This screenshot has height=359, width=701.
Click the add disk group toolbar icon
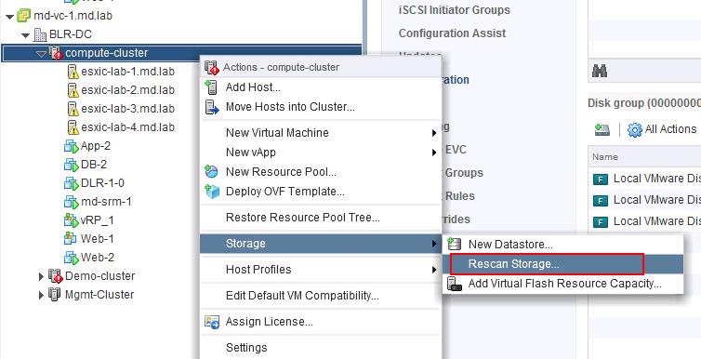[602, 129]
